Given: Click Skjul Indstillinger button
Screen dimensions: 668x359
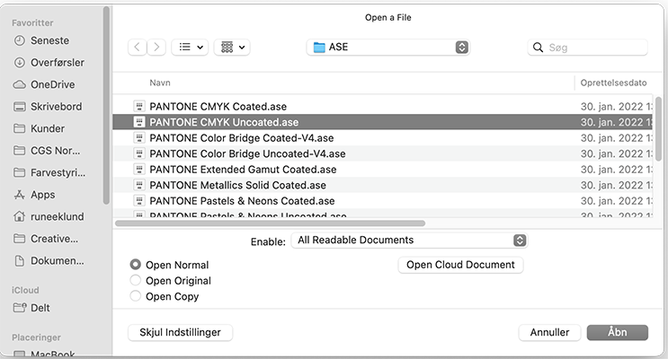Looking at the screenshot, I should [x=180, y=332].
